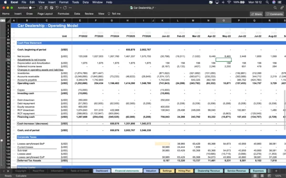Expand the Undo history dropdown arrow
Screen dimensions: 286x178
pos(61,8)
